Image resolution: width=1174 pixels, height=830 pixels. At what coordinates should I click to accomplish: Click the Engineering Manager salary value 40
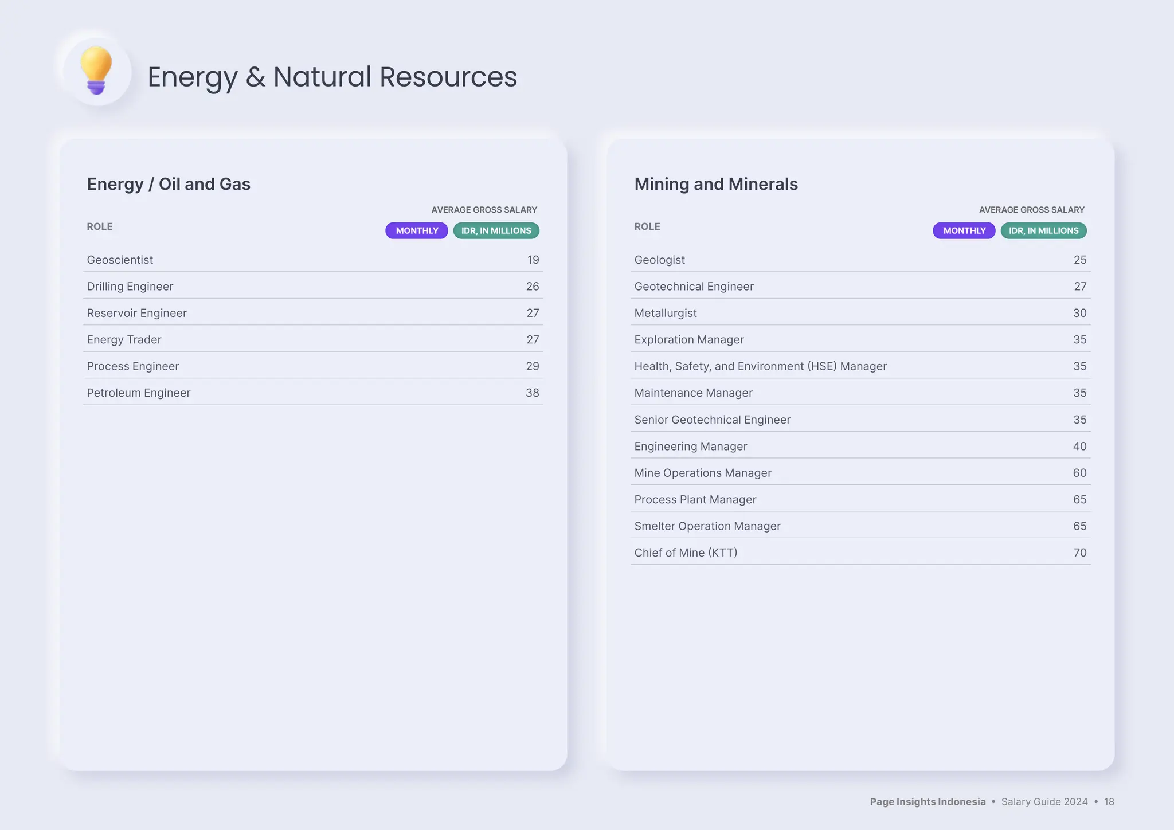click(x=1080, y=446)
